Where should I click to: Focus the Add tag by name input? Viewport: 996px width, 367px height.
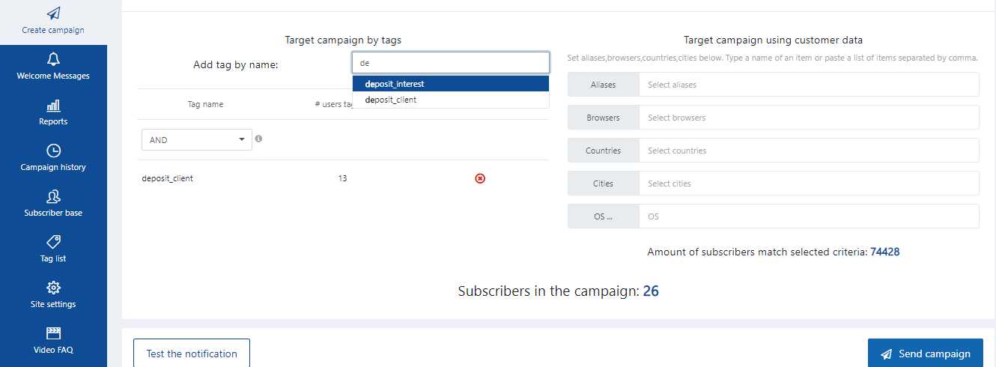[451, 63]
